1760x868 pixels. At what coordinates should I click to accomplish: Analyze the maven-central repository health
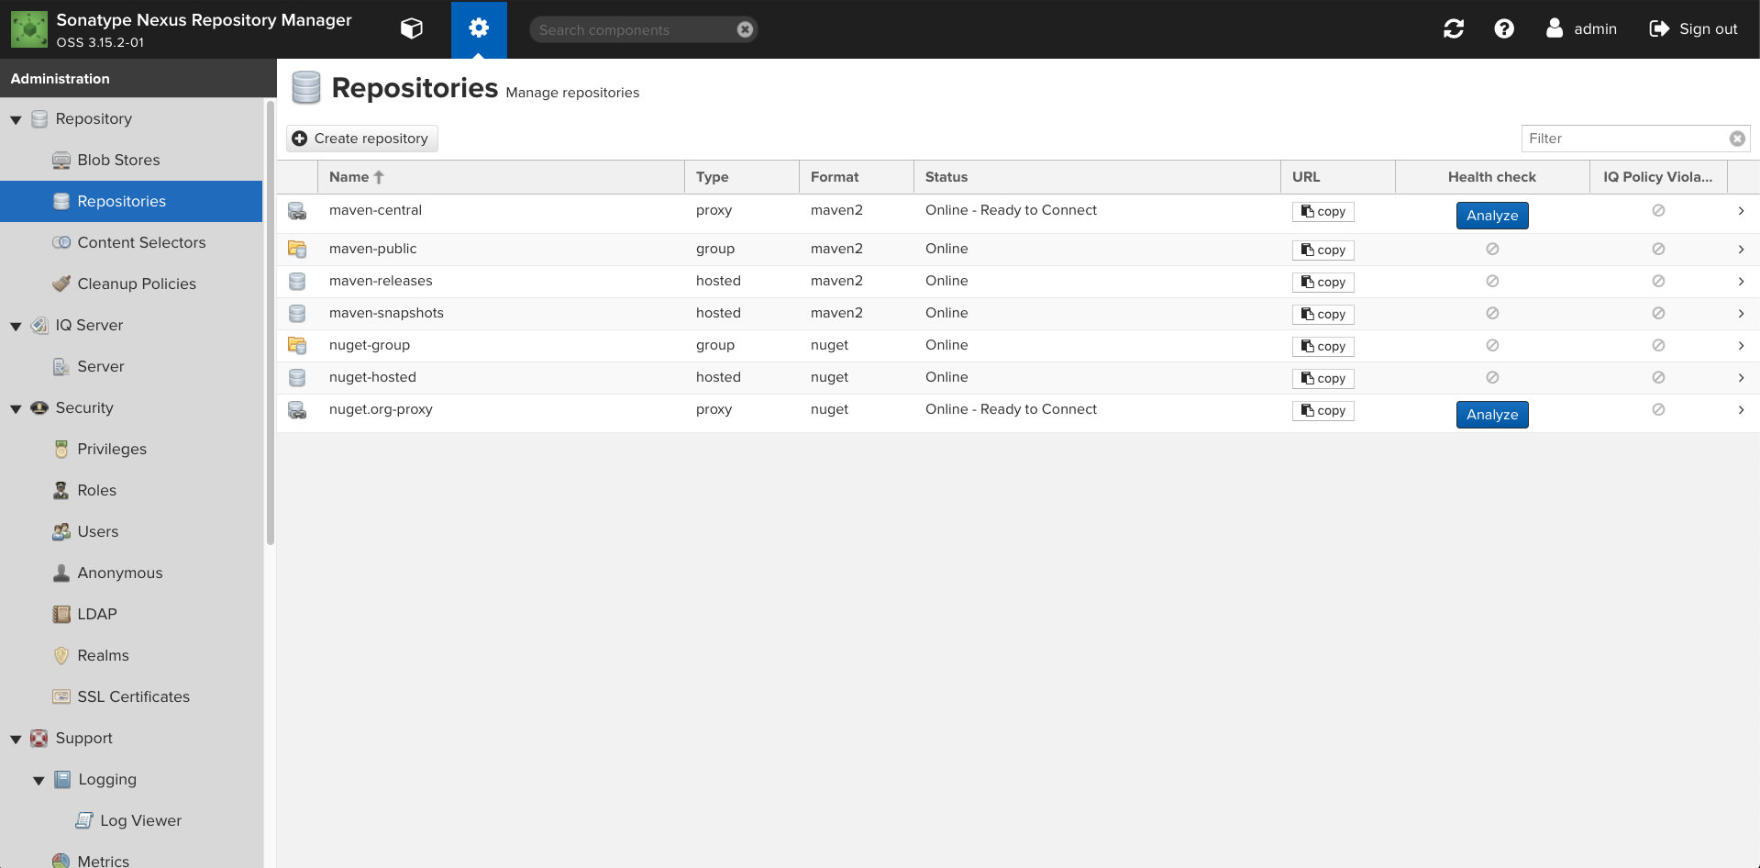[x=1491, y=216]
